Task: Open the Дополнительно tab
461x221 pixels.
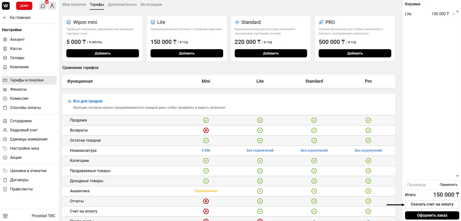Action: point(122,5)
